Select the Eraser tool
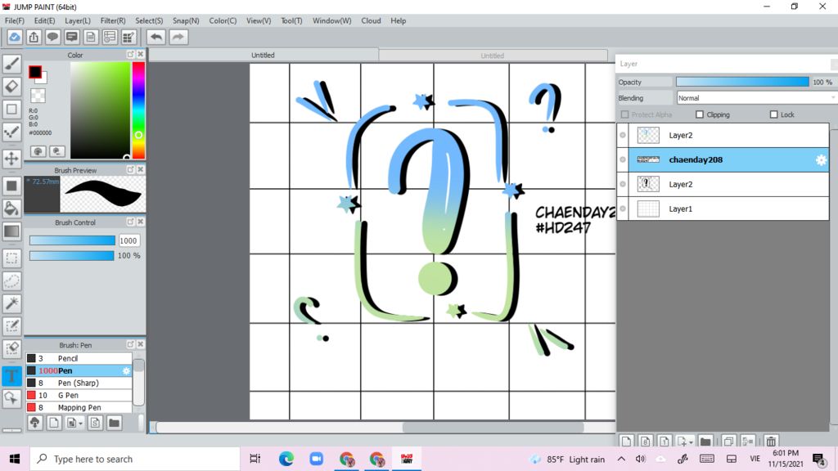The width and height of the screenshot is (838, 471). 11,87
